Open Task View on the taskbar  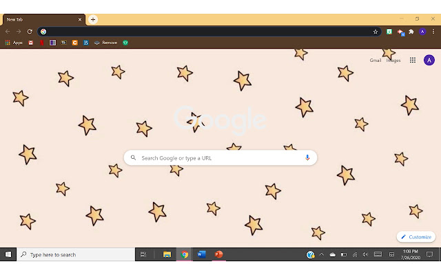click(x=143, y=254)
